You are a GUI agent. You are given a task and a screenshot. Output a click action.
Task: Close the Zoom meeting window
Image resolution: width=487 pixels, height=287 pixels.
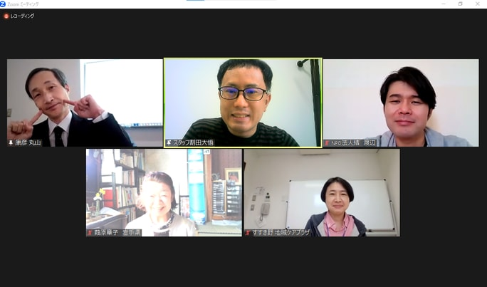pyautogui.click(x=477, y=4)
